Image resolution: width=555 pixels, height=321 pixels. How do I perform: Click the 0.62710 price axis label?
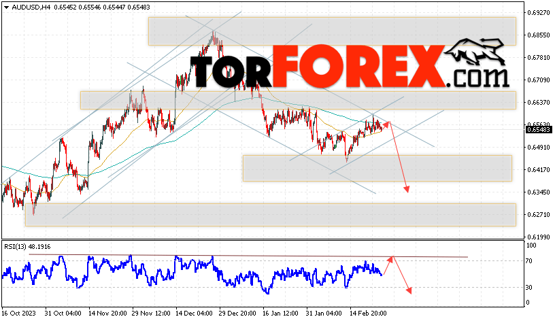point(539,215)
